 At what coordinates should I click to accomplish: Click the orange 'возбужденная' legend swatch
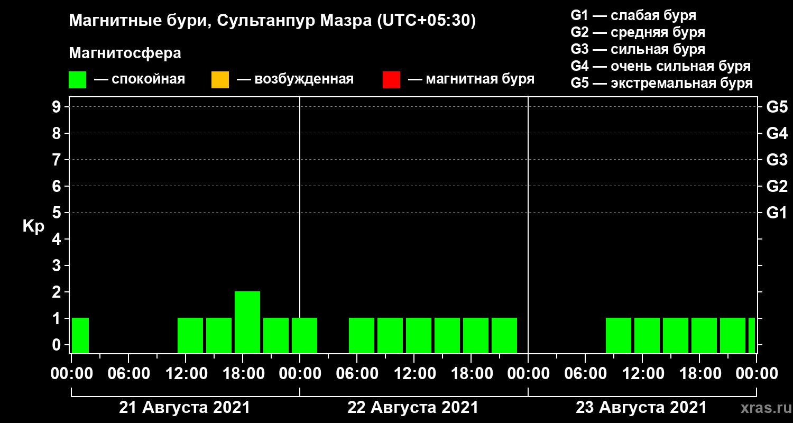pos(220,80)
